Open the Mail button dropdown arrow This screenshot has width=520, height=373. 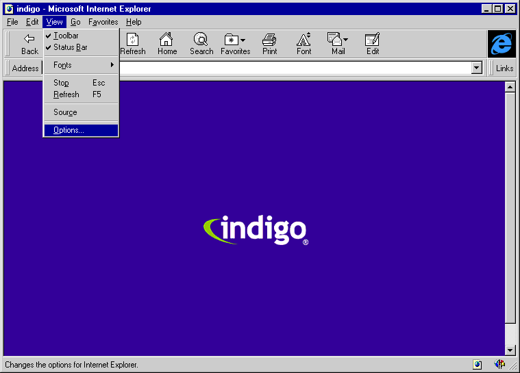tap(345, 40)
